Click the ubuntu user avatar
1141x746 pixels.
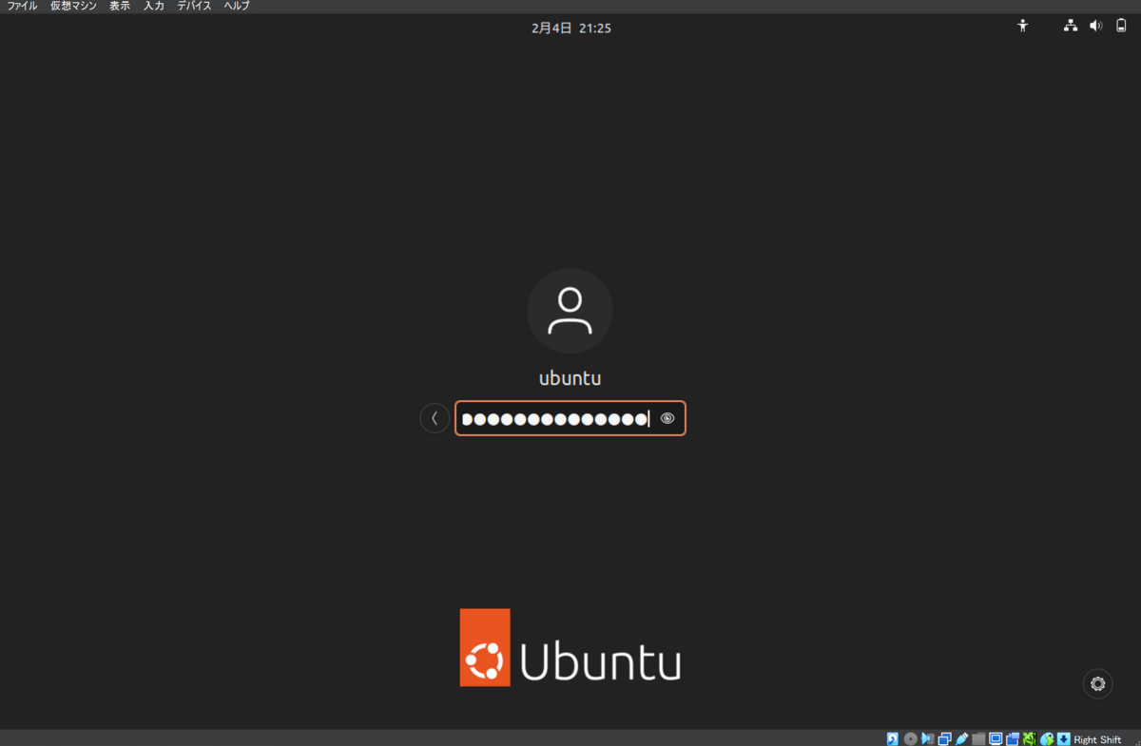[570, 311]
